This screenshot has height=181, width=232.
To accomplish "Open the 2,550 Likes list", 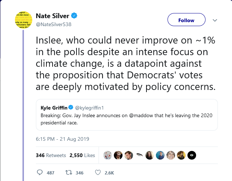I will 82,155.
